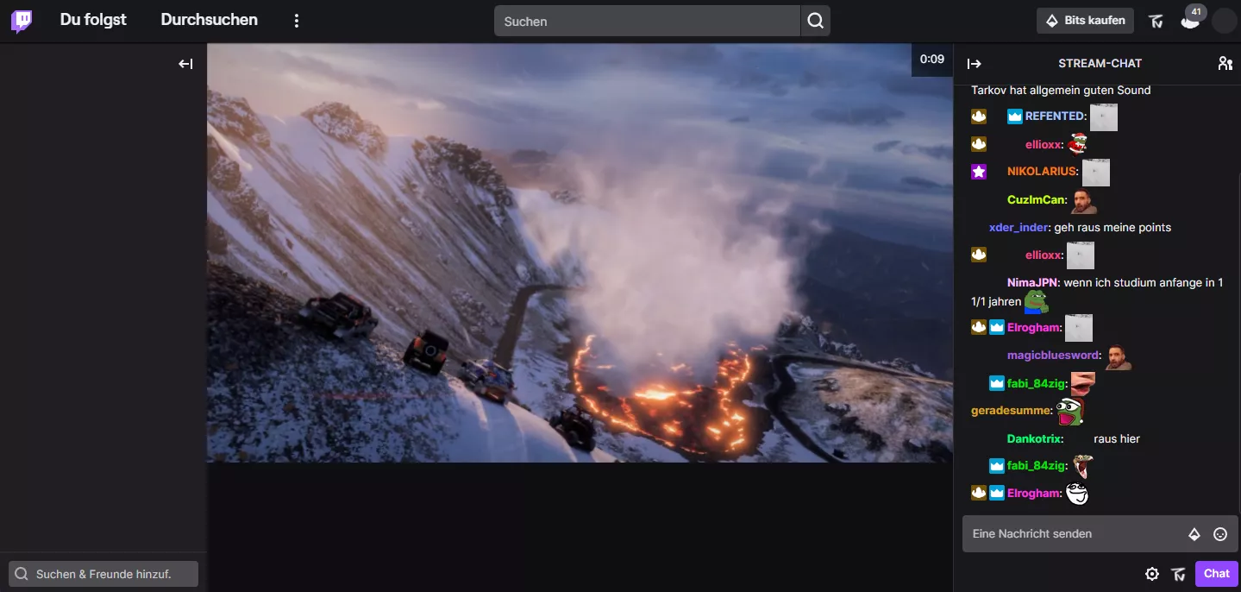1241x592 pixels.
Task: Open the Du folgst tab
Action: click(x=93, y=20)
